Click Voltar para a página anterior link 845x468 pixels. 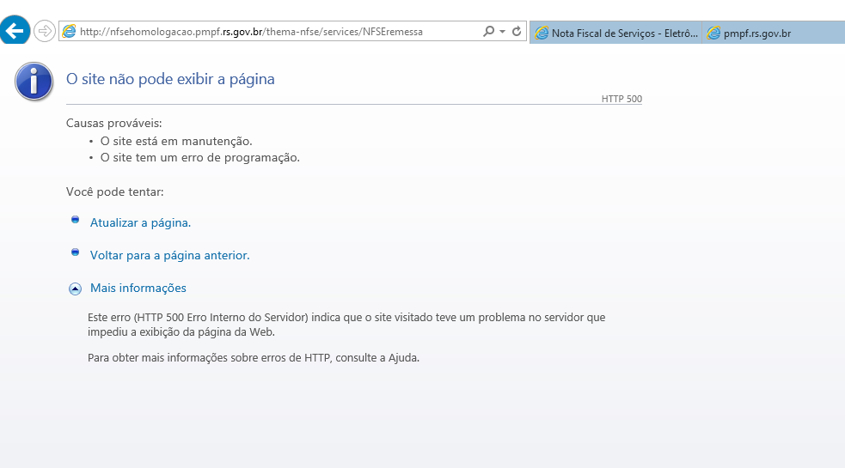click(x=169, y=255)
